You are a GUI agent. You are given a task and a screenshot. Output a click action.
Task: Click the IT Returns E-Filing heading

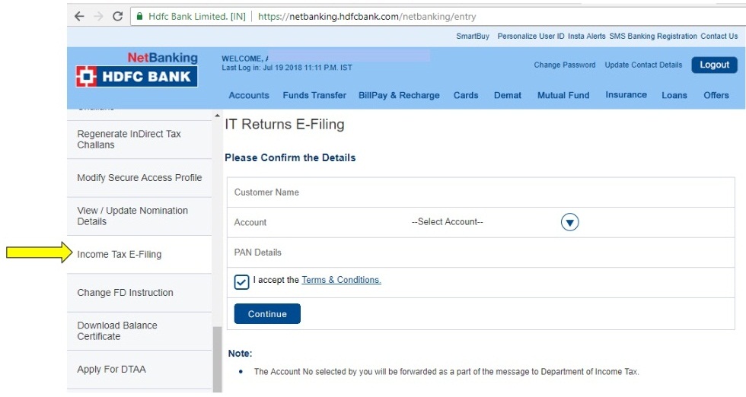click(285, 124)
